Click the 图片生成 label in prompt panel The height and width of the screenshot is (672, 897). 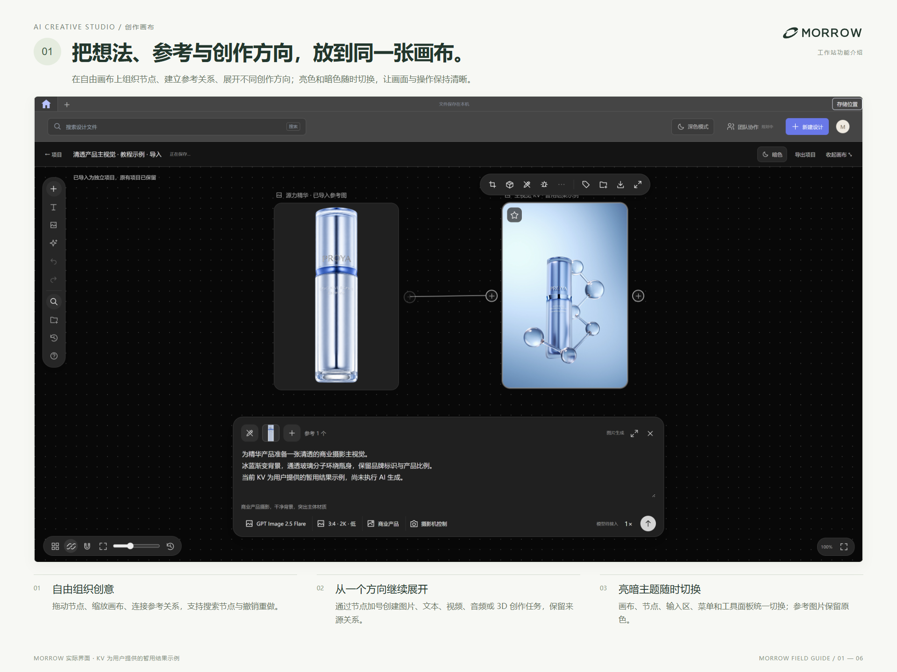click(x=615, y=433)
